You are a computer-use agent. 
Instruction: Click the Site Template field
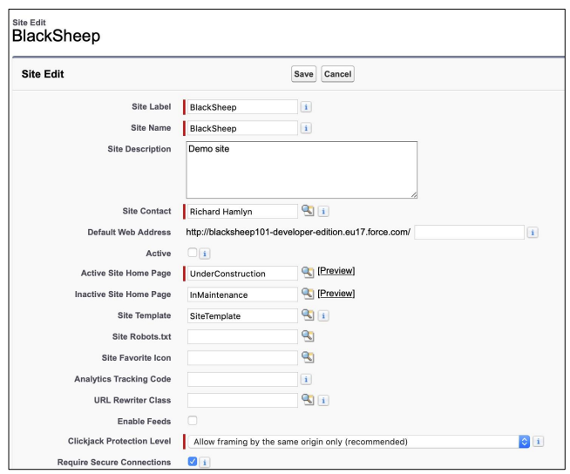pos(242,315)
